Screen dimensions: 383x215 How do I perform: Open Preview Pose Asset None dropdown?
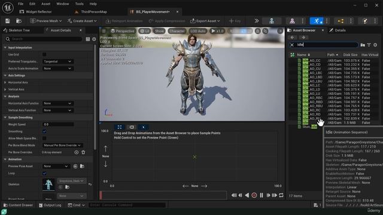coord(56,166)
